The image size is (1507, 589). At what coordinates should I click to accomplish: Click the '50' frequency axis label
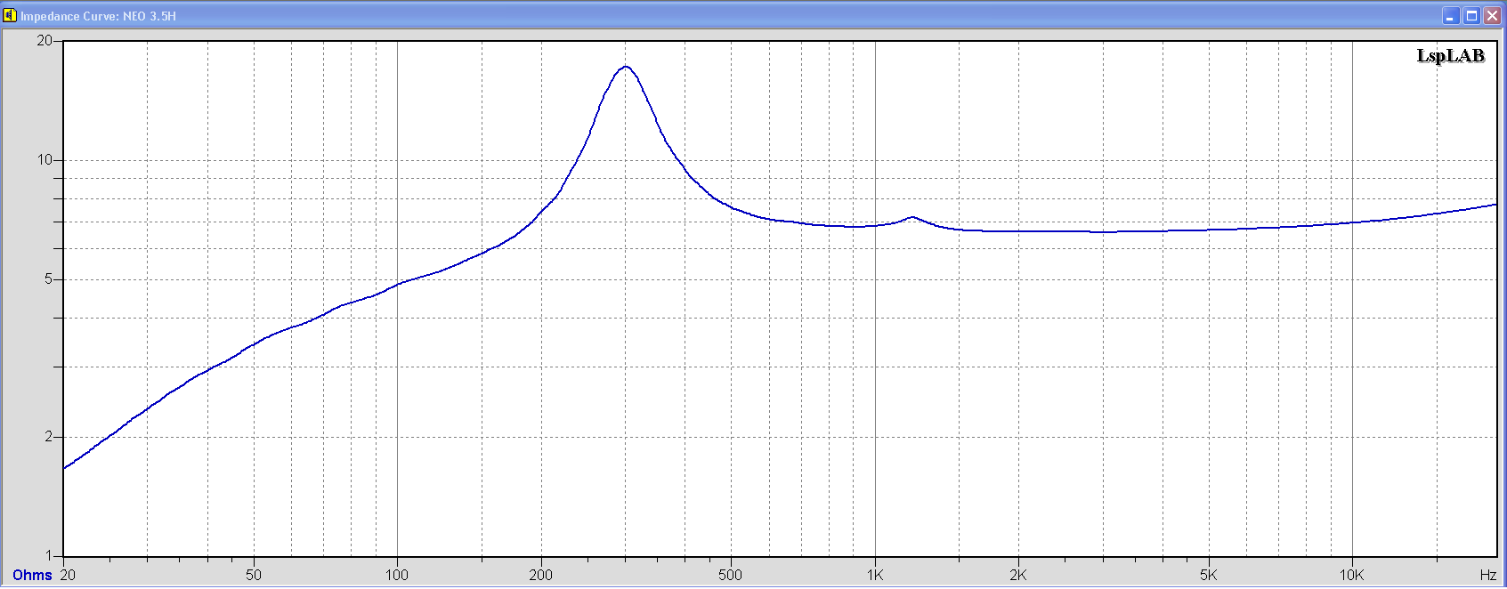coord(254,575)
